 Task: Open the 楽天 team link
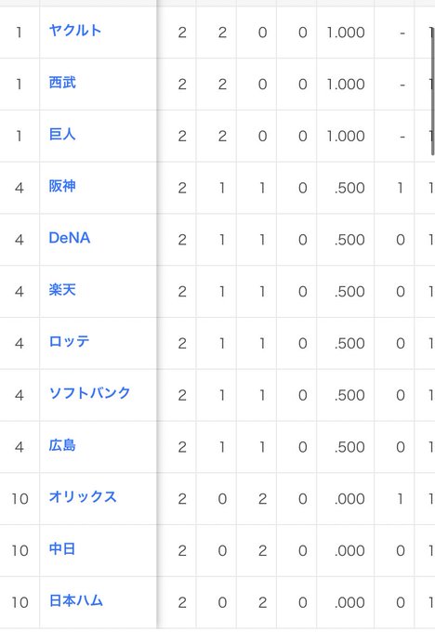tap(62, 290)
